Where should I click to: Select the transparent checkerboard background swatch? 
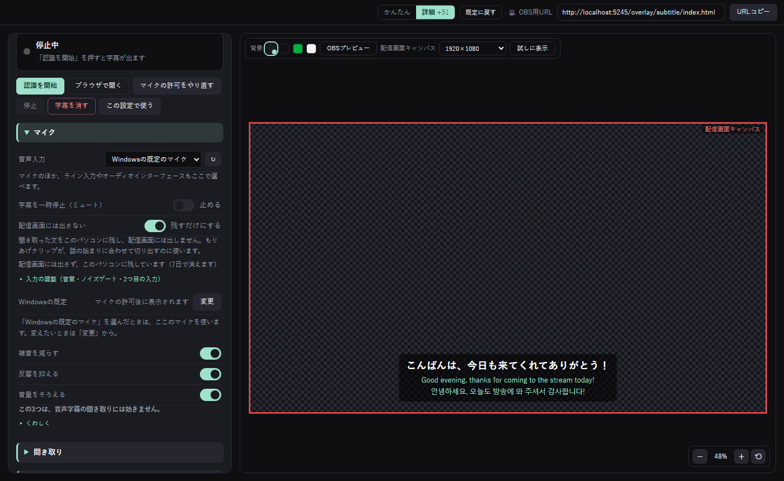[271, 49]
